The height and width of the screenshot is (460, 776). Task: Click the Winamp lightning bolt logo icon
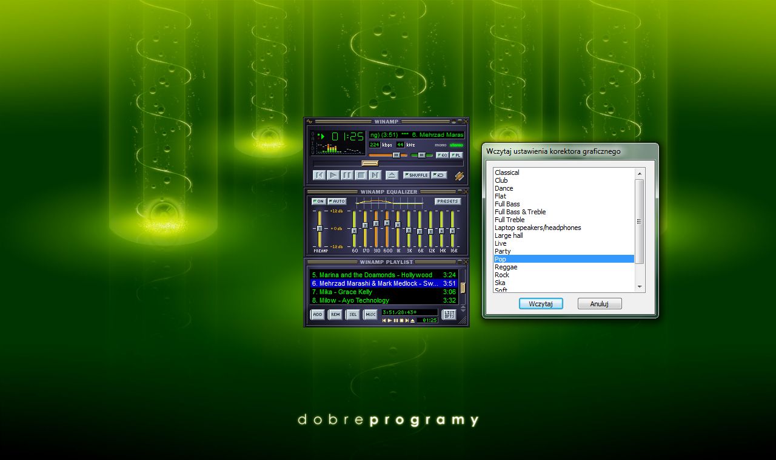[x=460, y=176]
